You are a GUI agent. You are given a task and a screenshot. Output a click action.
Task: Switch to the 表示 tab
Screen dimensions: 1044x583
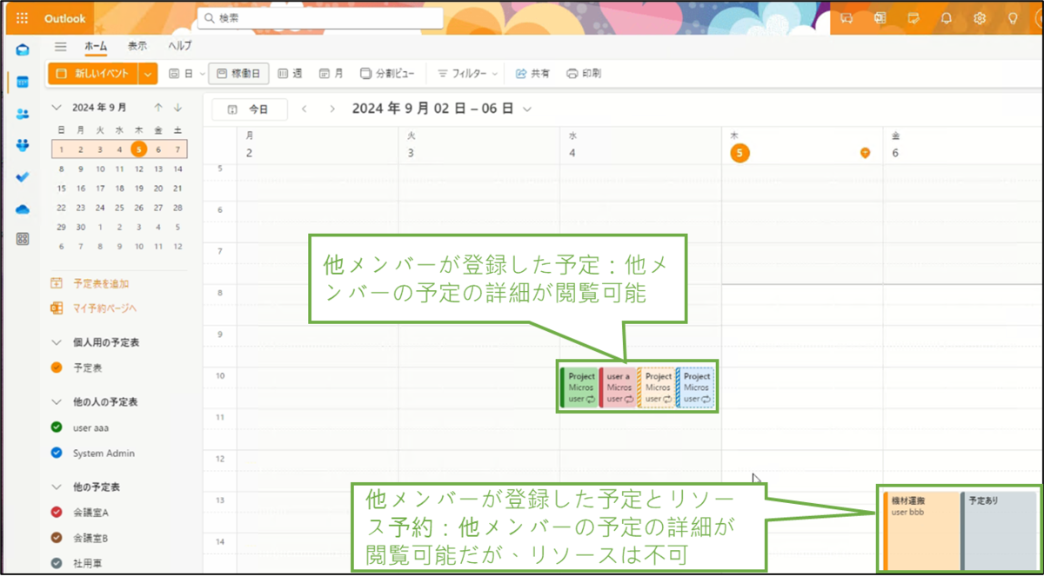[137, 45]
